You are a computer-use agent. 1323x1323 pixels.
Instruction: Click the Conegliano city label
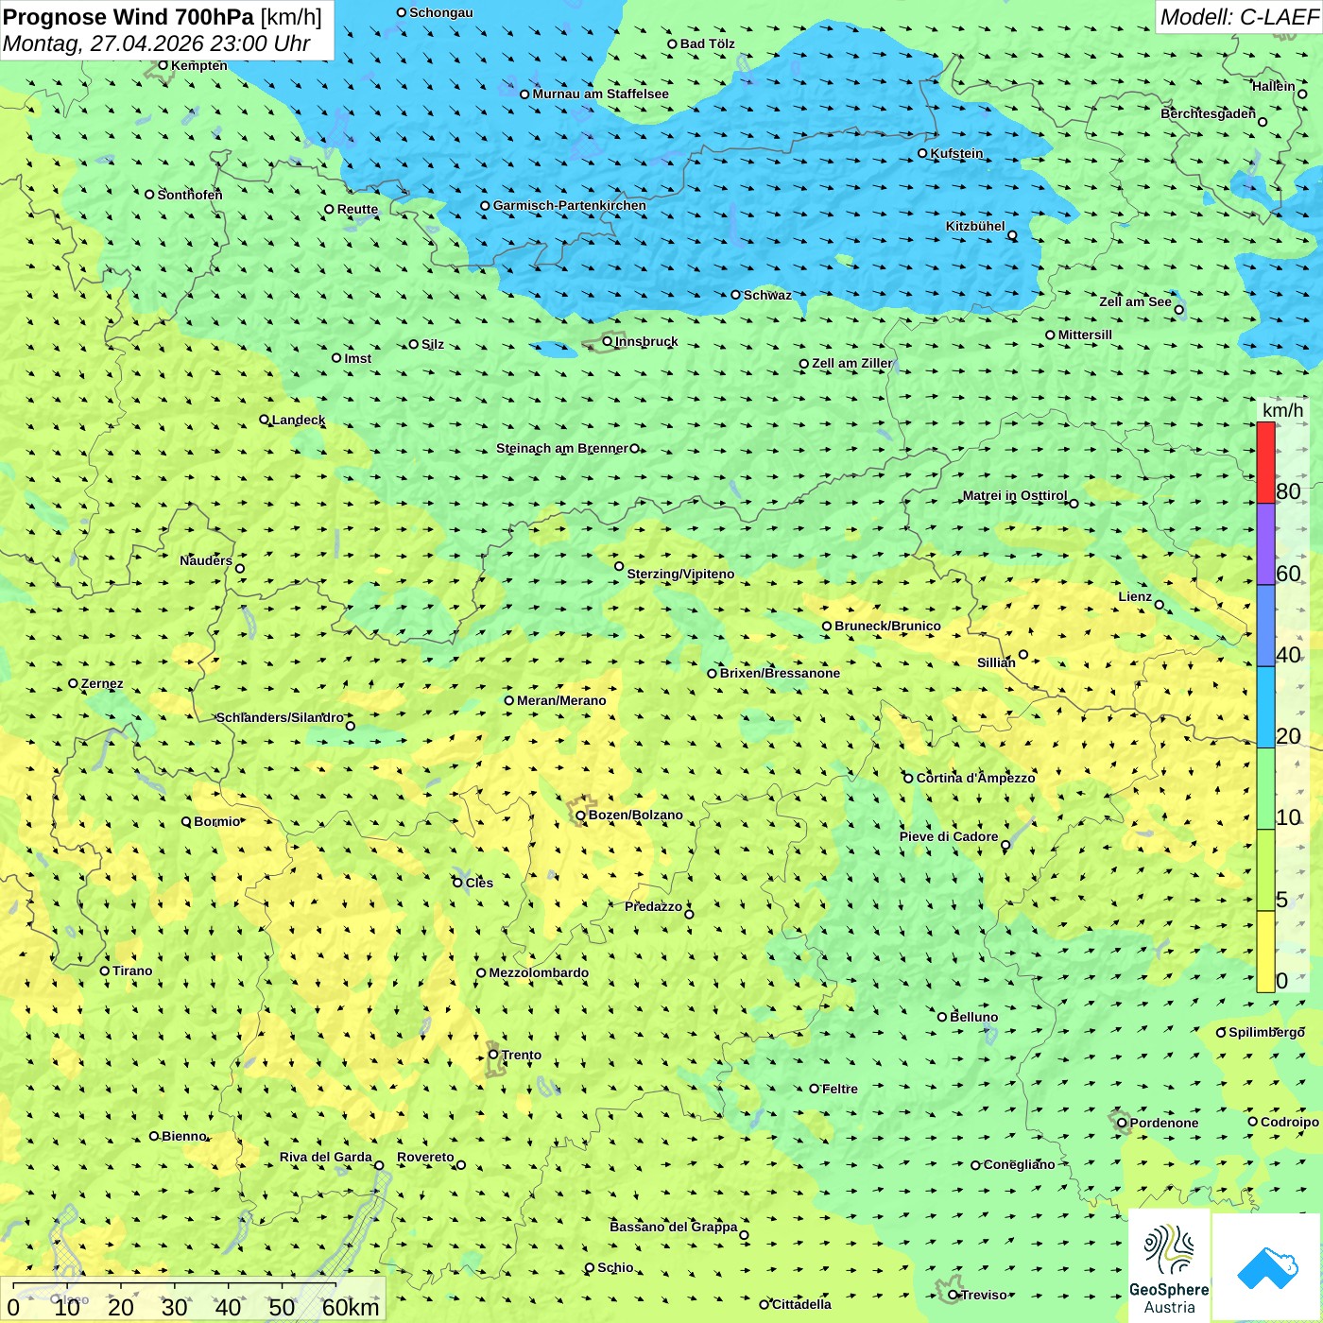1019,1164
